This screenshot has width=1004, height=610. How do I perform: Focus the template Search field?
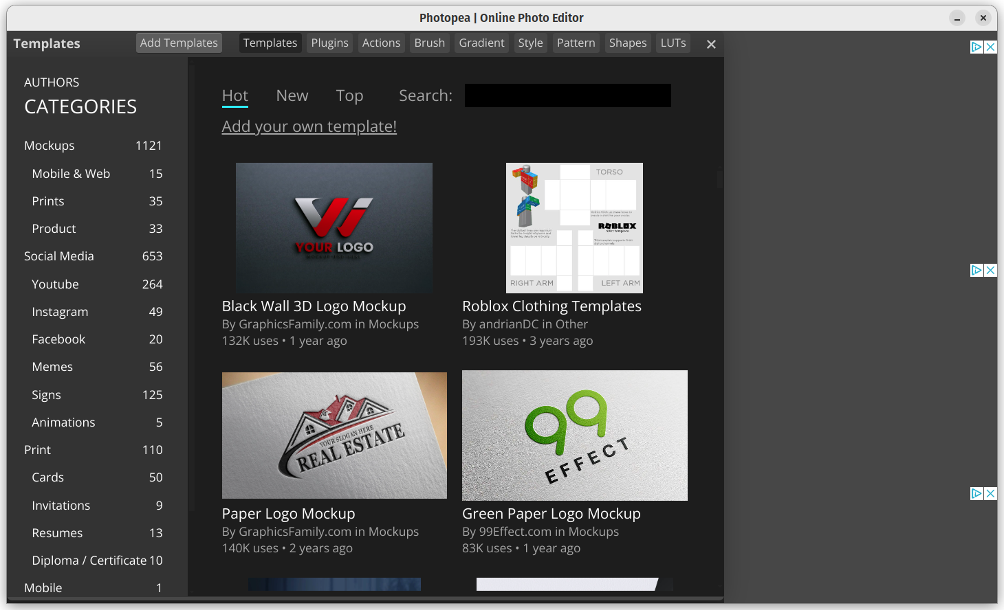coord(568,95)
